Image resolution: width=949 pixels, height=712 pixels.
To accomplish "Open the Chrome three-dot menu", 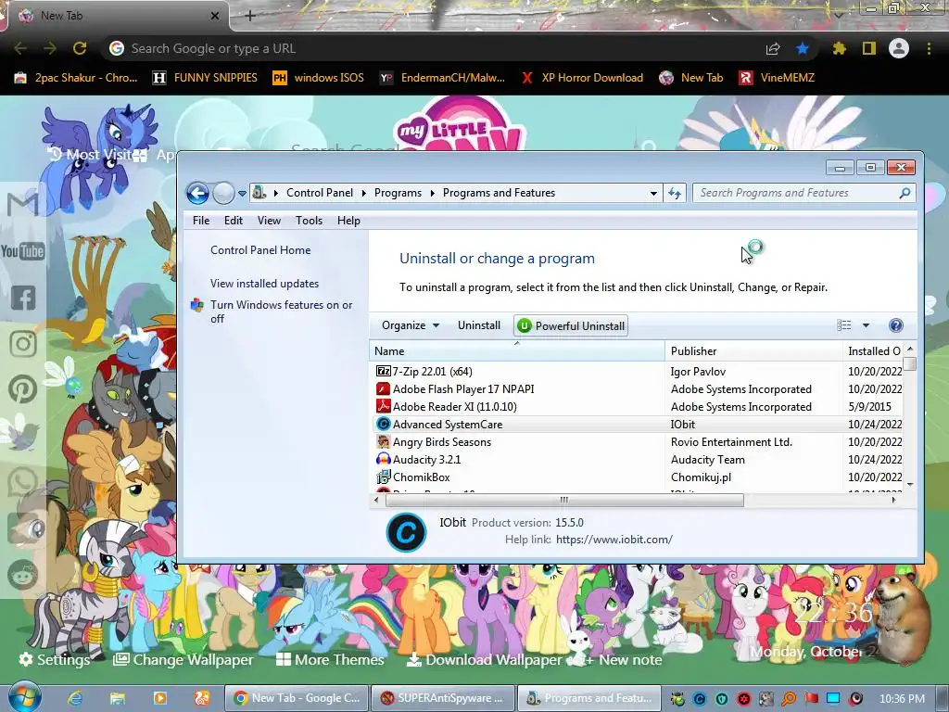I will [929, 48].
